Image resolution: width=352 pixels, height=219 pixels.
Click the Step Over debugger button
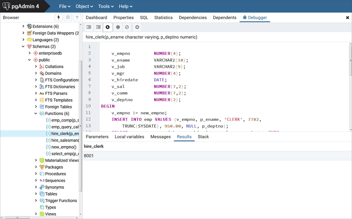point(98,27)
